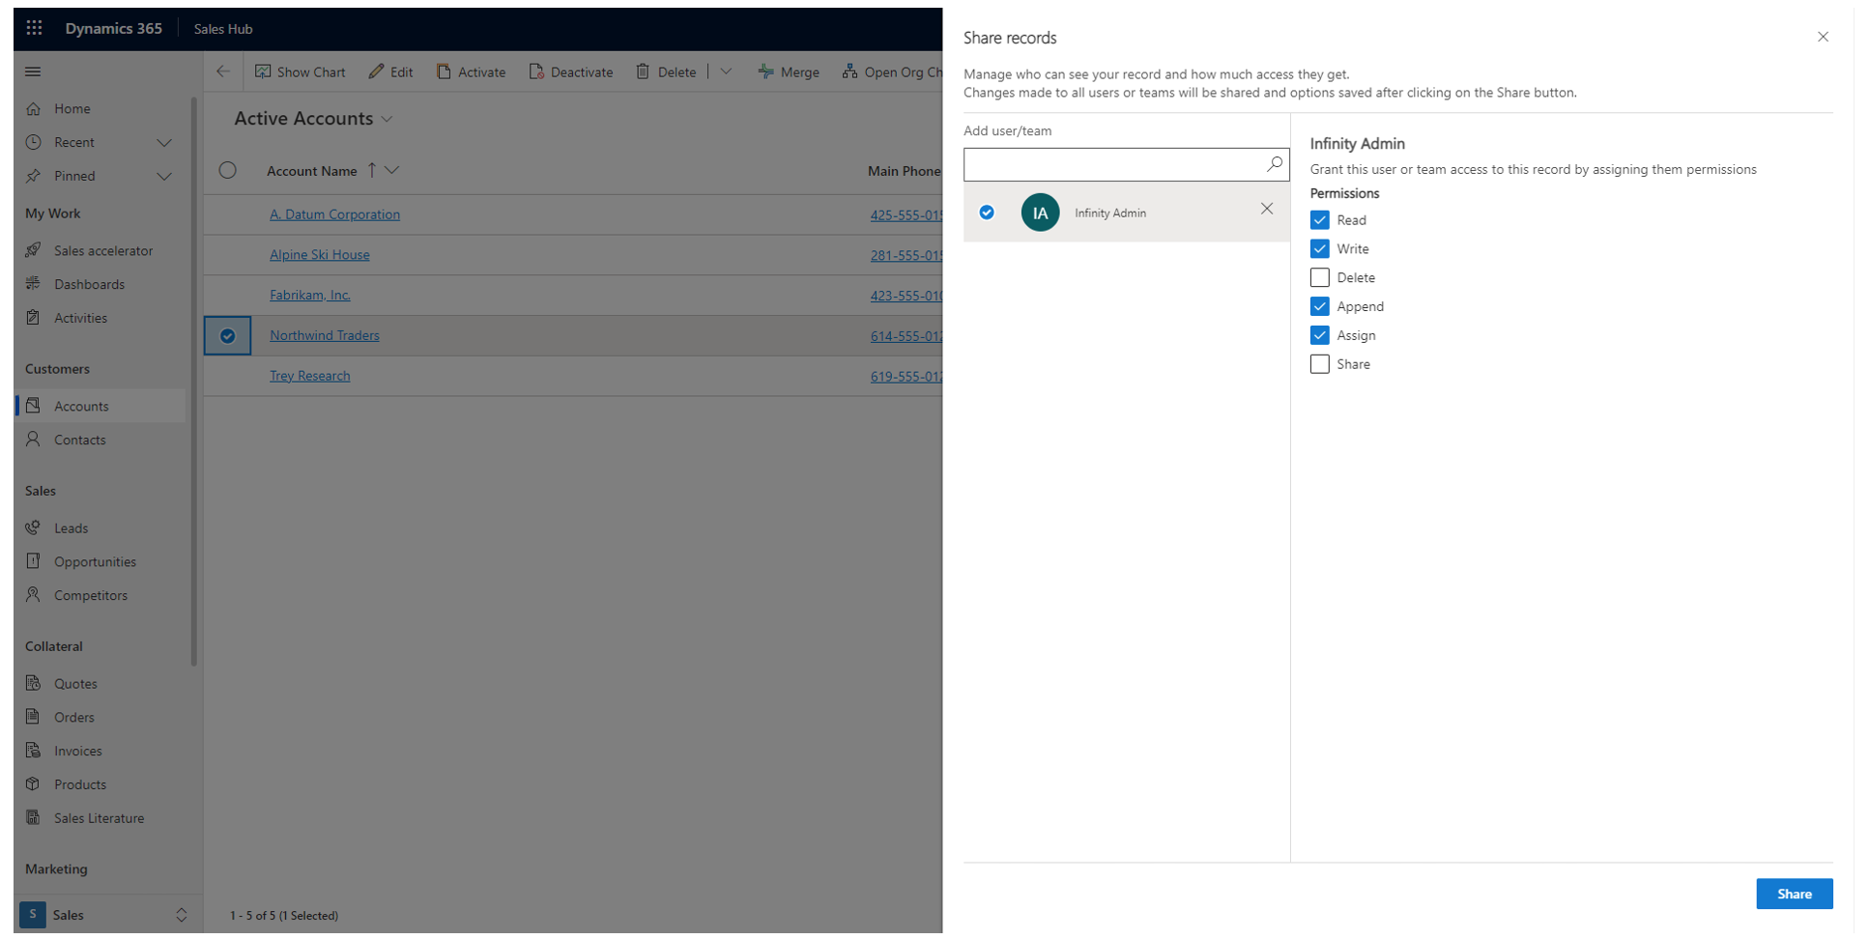Click the Dynamics 365 title

pos(113,28)
